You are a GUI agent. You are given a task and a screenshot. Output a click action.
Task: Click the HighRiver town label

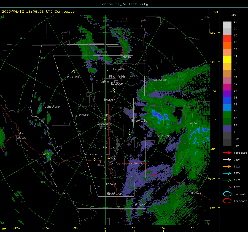click(x=114, y=194)
